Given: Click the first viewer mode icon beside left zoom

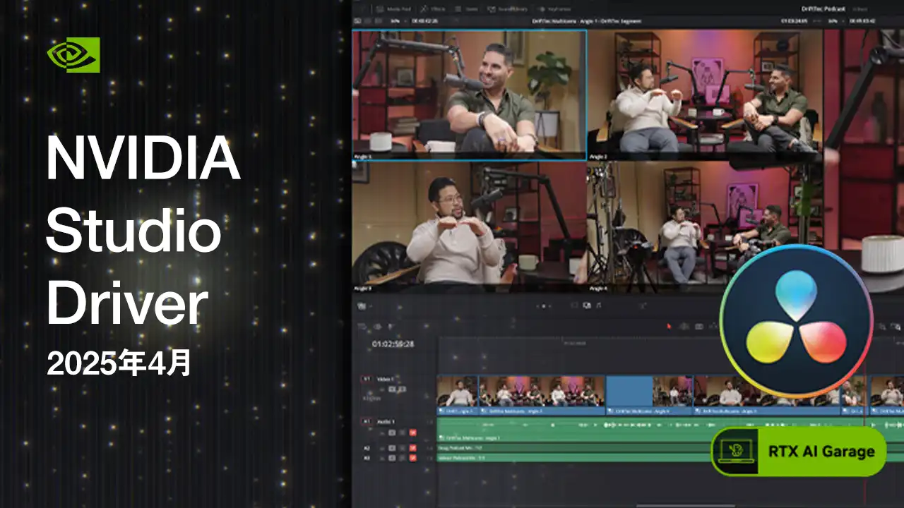Looking at the screenshot, I should [358, 21].
